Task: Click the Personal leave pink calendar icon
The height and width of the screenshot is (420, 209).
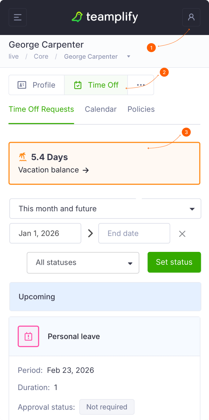Action: [28, 336]
